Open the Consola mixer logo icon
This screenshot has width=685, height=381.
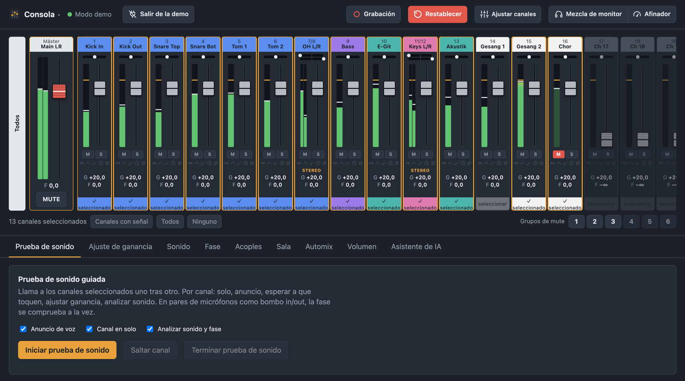(15, 14)
